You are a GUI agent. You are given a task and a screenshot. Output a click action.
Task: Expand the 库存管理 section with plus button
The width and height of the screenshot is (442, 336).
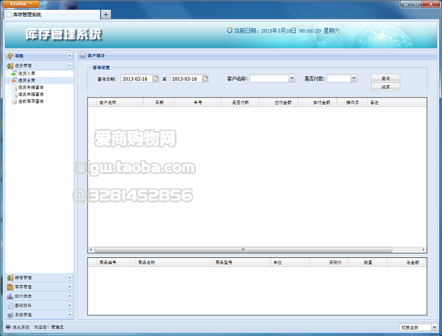70,286
